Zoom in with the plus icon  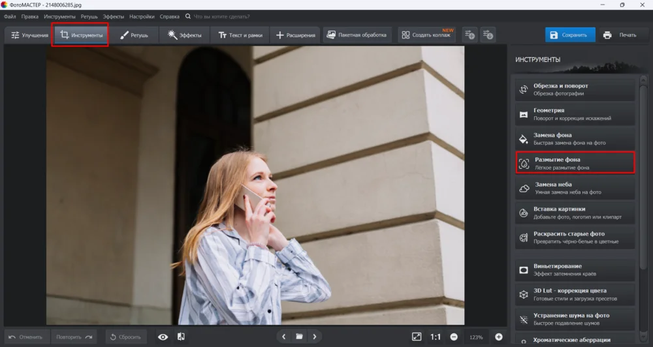coord(499,337)
